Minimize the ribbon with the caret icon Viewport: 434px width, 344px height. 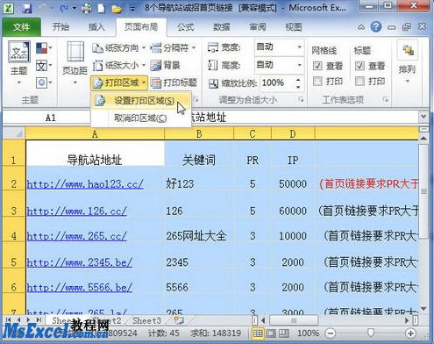pyautogui.click(x=361, y=27)
